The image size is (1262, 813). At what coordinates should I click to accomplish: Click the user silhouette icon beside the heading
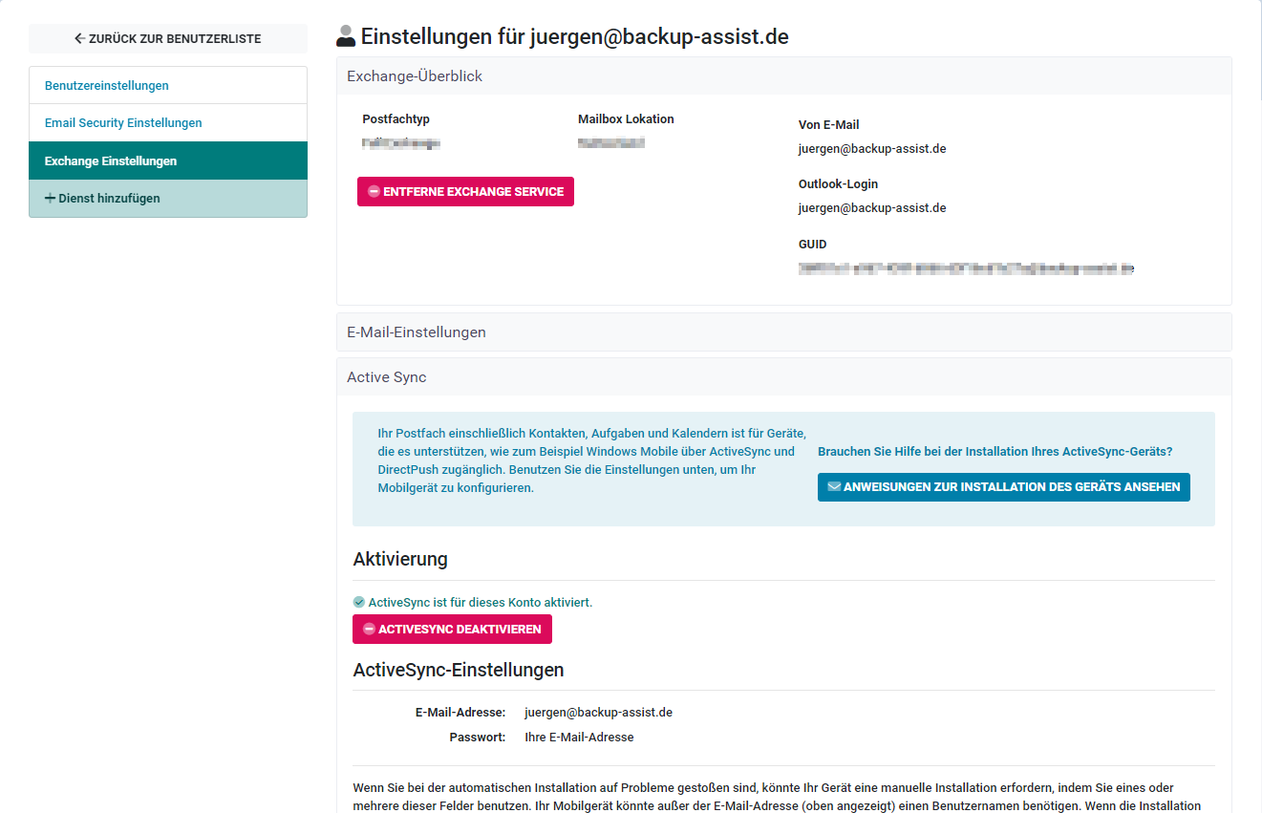346,37
